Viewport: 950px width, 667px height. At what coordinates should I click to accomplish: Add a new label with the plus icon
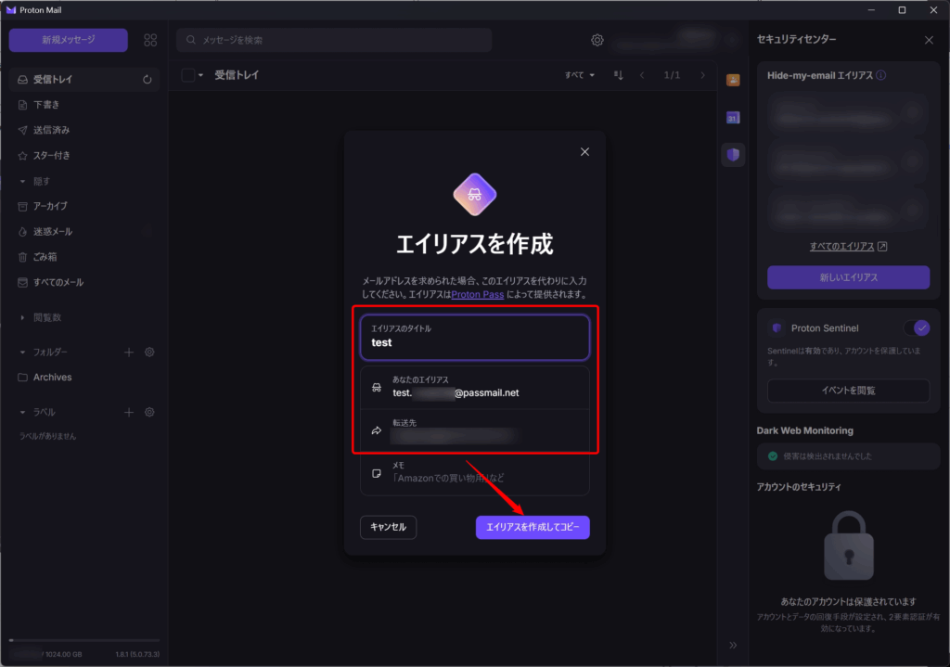(128, 412)
